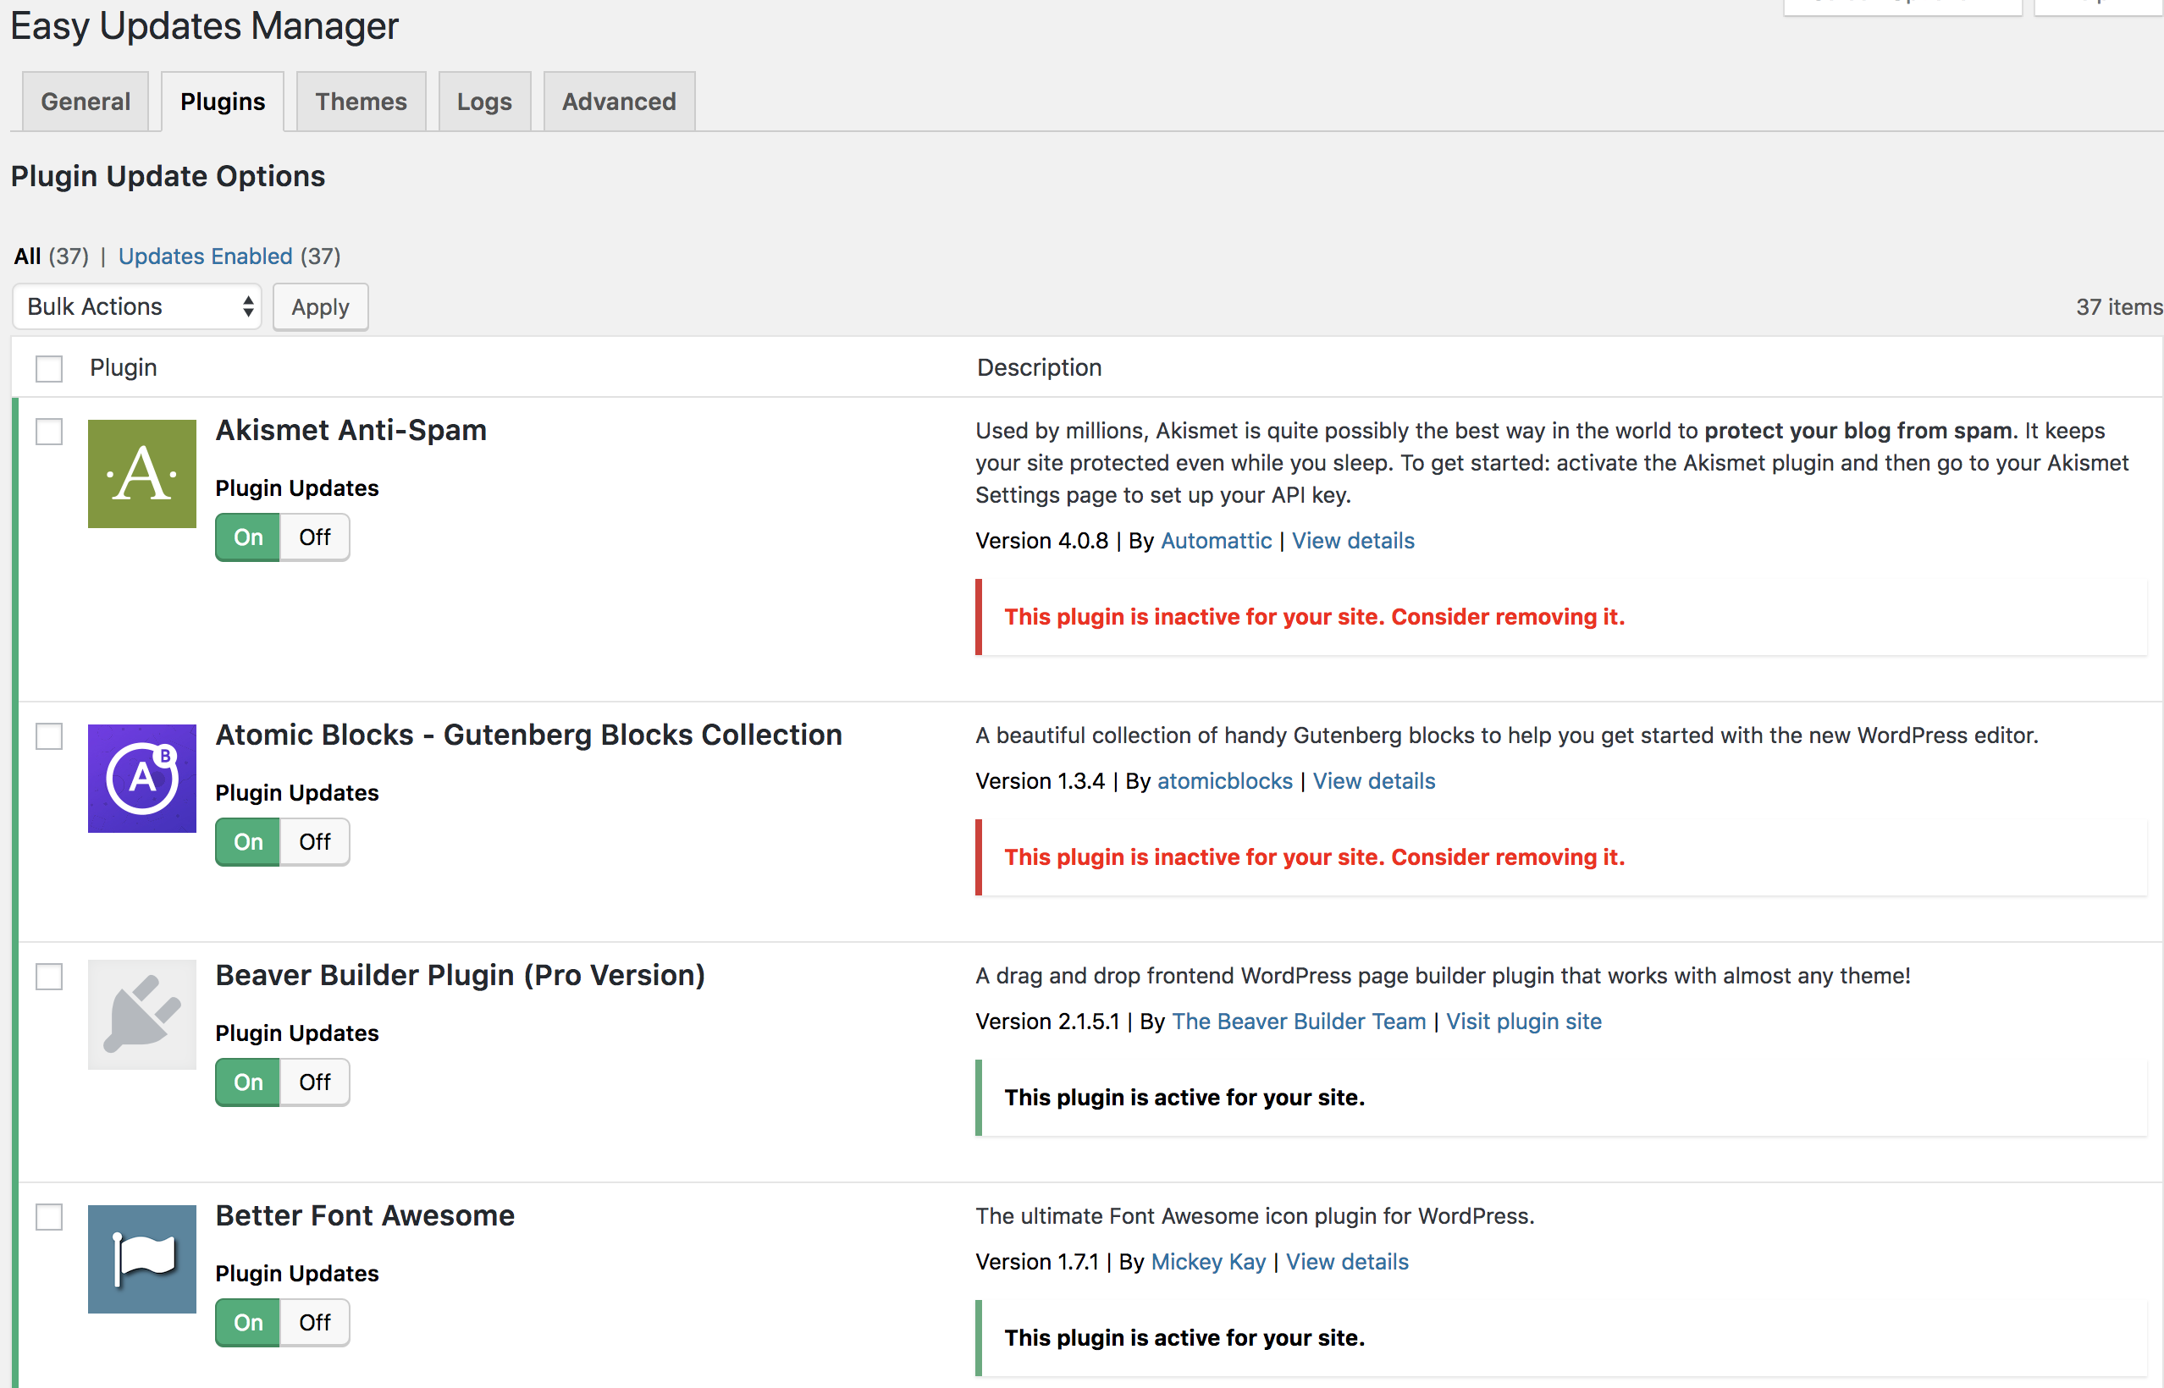Open the Mickey Kay author link
The width and height of the screenshot is (2164, 1388).
1208,1263
